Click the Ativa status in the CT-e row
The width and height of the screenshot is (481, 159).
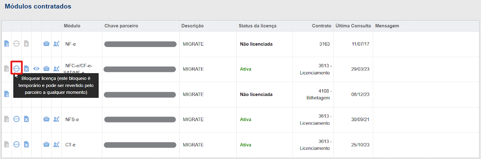[245, 145]
